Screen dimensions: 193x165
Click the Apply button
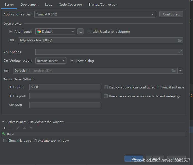pos(176,159)
